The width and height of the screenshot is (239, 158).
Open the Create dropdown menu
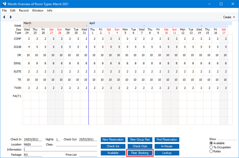(x=229, y=17)
